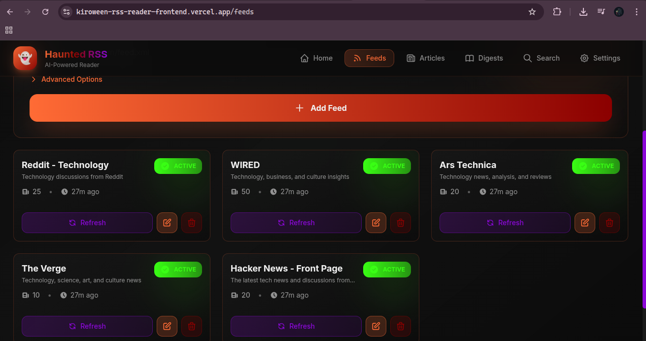Go to the Home page
Viewport: 646px width, 341px height.
coord(316,58)
